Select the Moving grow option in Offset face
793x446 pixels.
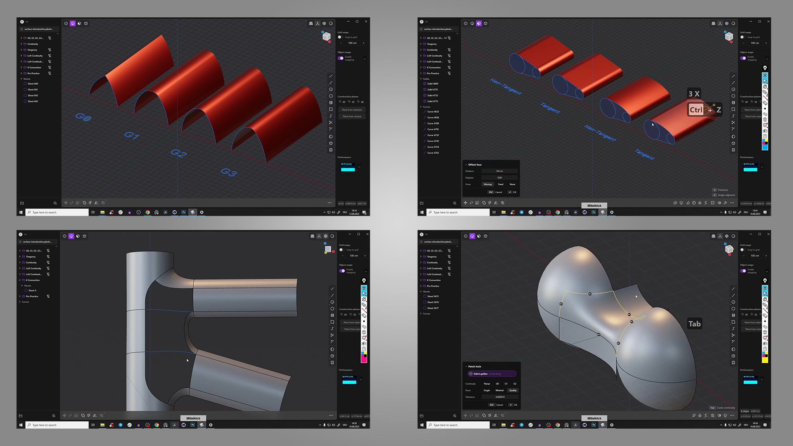488,184
